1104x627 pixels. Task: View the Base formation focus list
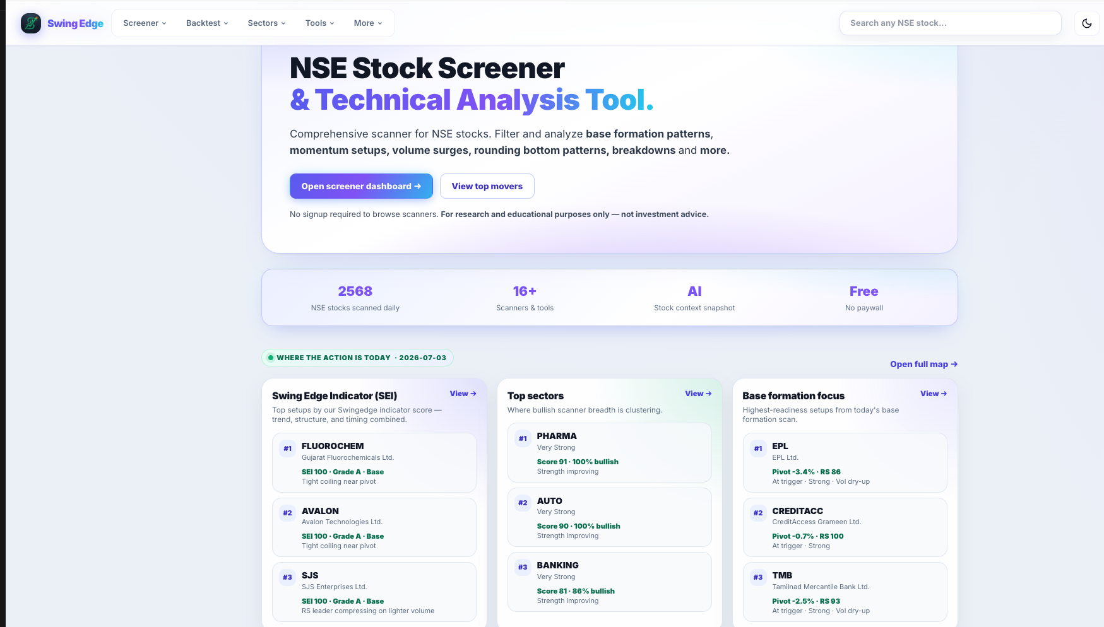point(934,394)
